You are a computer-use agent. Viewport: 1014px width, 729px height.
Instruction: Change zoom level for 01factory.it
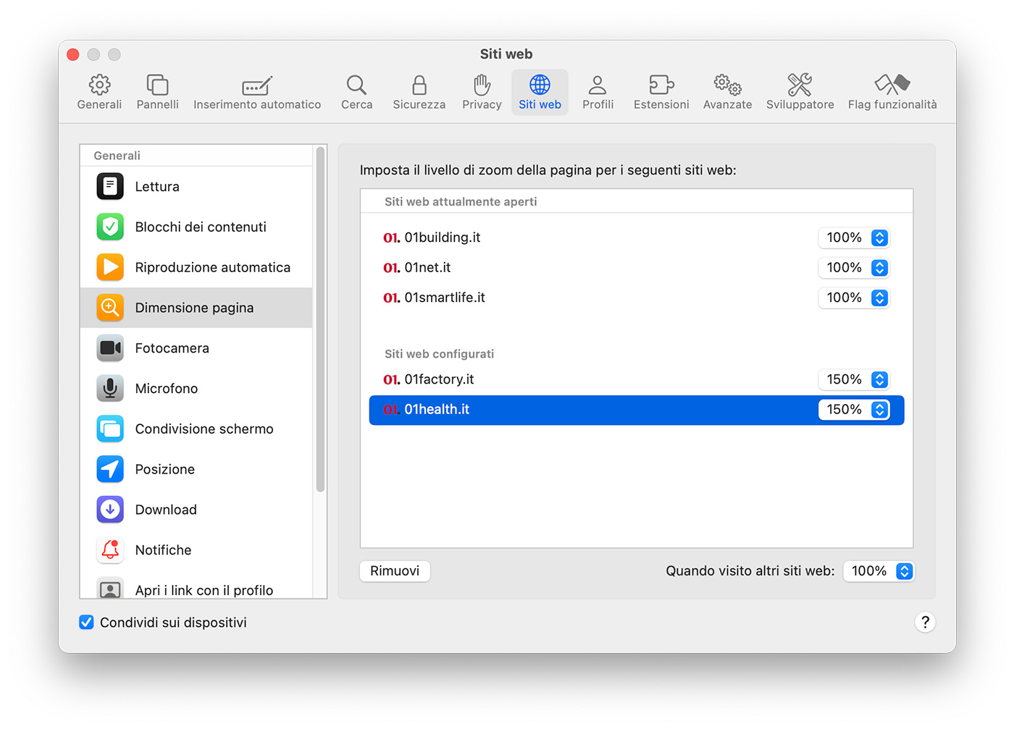[x=854, y=379]
